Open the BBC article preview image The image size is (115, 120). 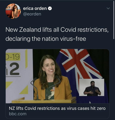click(57, 76)
